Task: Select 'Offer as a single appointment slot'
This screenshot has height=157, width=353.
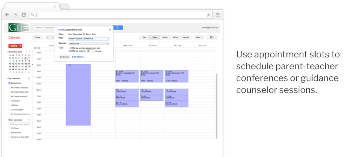Action: pos(70,48)
